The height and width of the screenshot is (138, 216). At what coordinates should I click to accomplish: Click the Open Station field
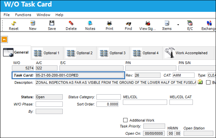tap(198, 133)
